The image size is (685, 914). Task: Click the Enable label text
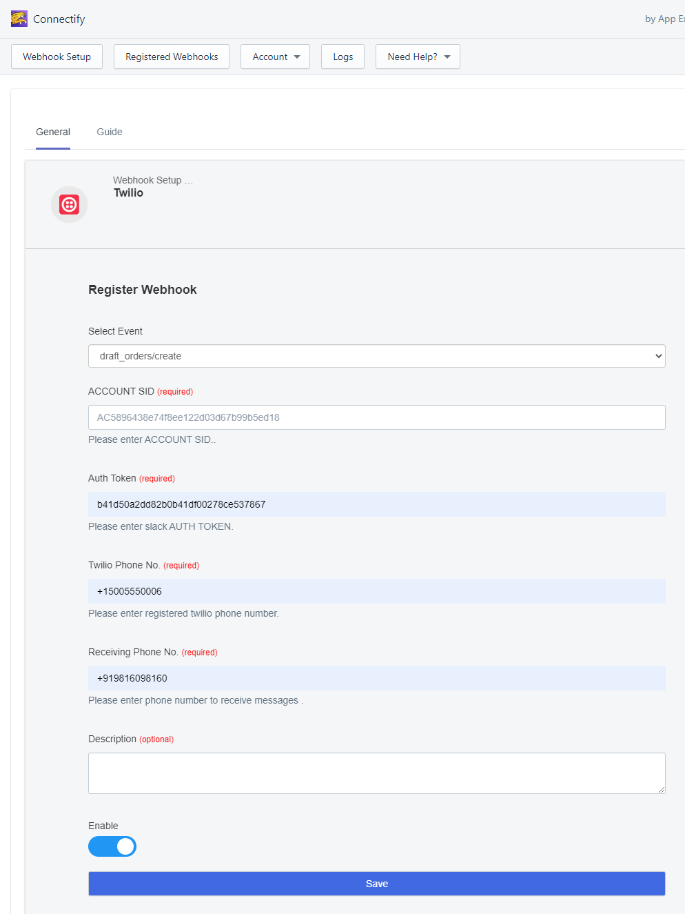click(x=103, y=826)
